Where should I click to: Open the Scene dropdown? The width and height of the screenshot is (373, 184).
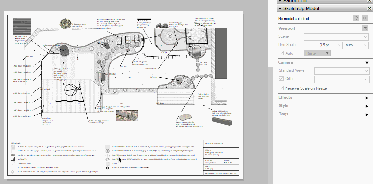(x=336, y=37)
